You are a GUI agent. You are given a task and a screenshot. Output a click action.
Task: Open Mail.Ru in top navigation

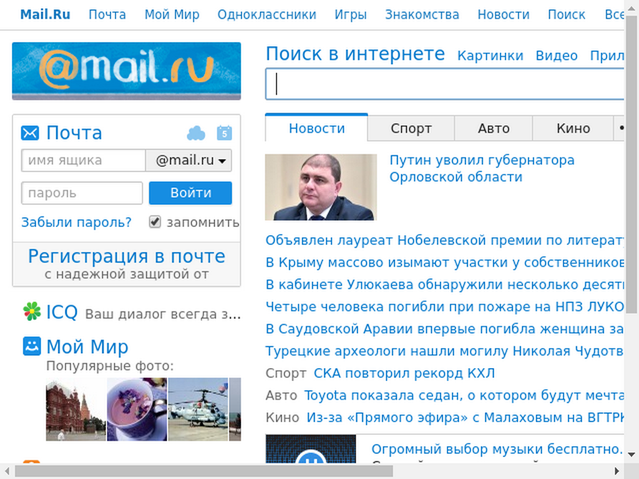(45, 15)
